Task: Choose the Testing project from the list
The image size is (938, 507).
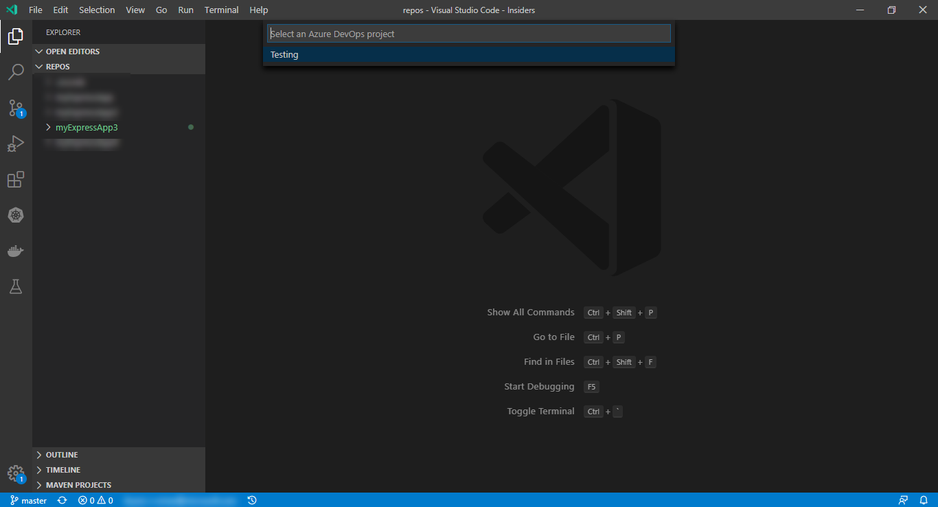Action: (x=469, y=55)
